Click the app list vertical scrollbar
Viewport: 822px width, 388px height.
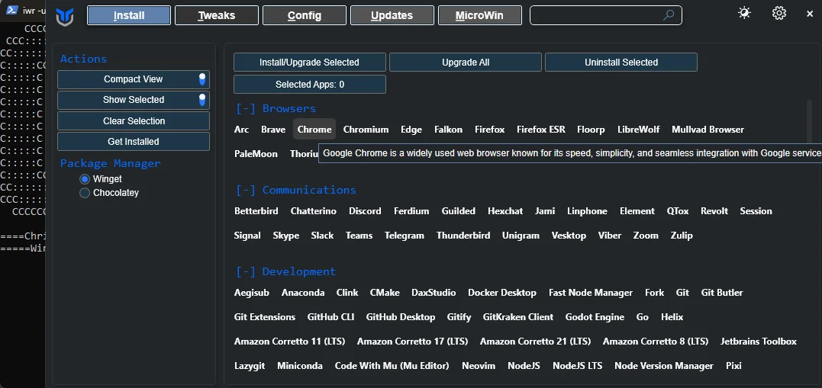[x=810, y=121]
